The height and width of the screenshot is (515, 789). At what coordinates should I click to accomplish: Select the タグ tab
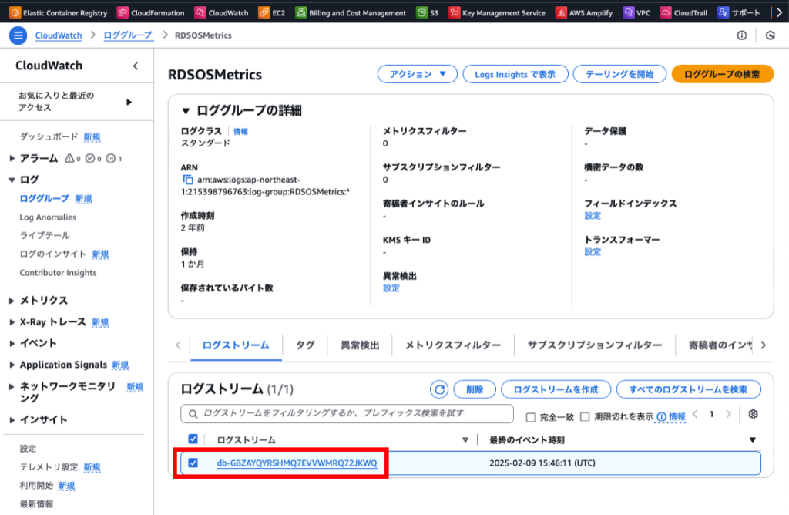tap(305, 345)
